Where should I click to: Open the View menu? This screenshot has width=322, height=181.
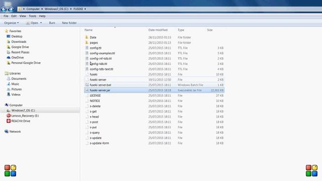point(23,16)
